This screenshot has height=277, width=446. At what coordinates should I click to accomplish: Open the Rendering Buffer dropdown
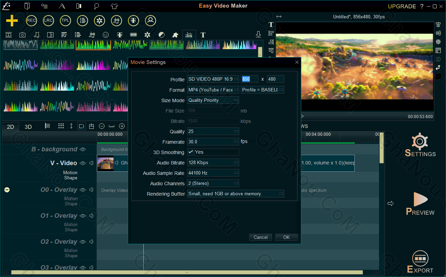(x=236, y=194)
